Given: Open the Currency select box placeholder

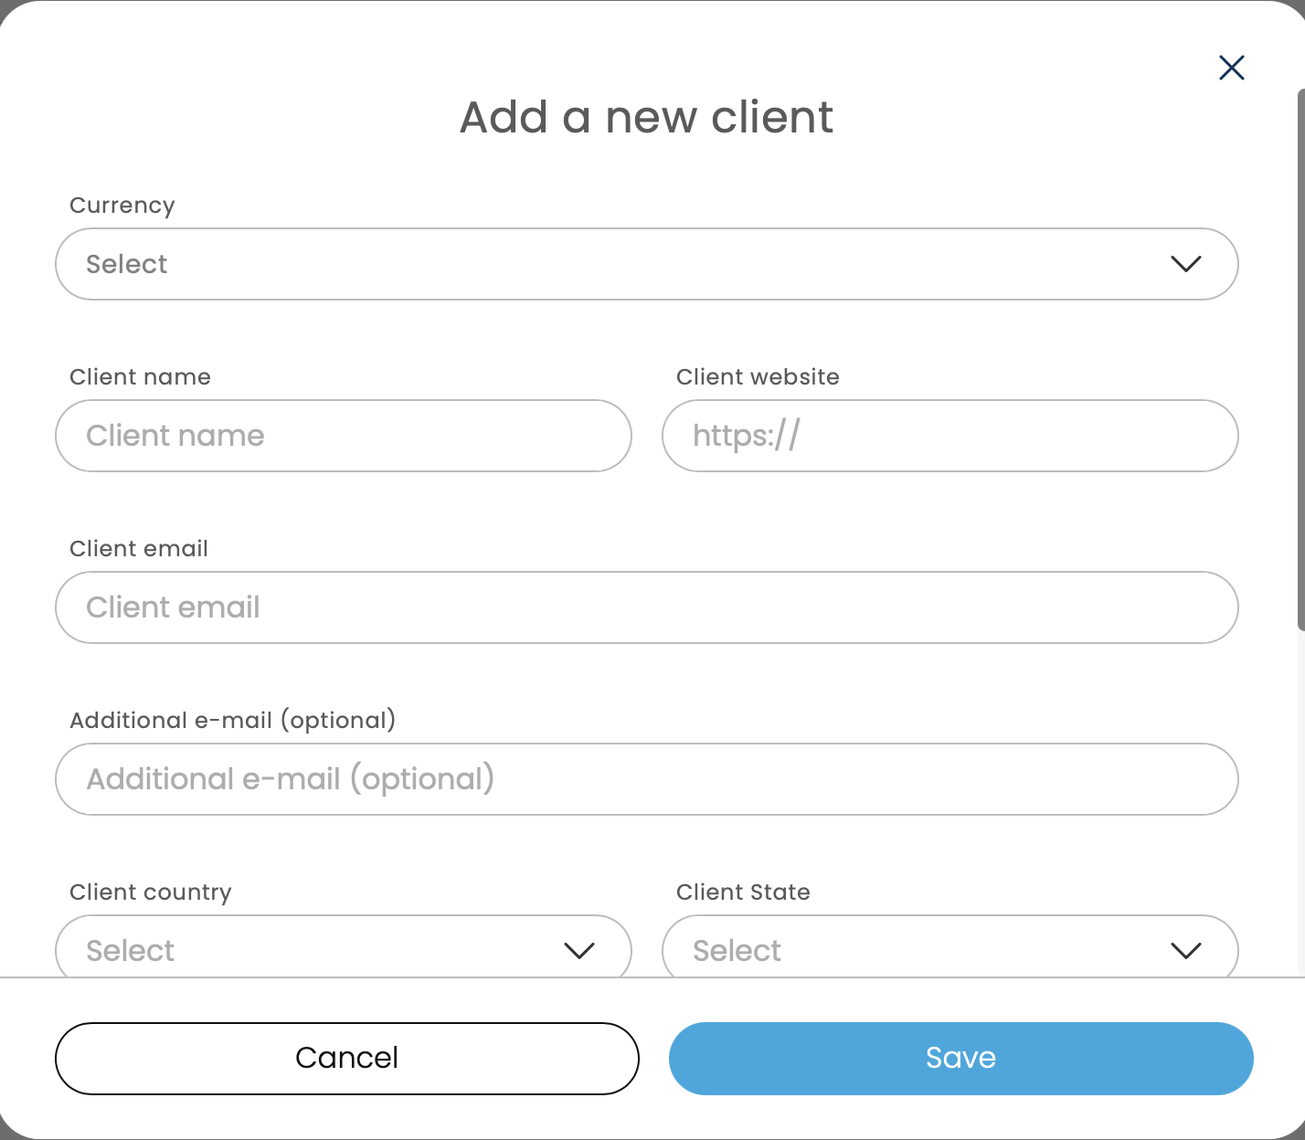Looking at the screenshot, I should coord(127,264).
